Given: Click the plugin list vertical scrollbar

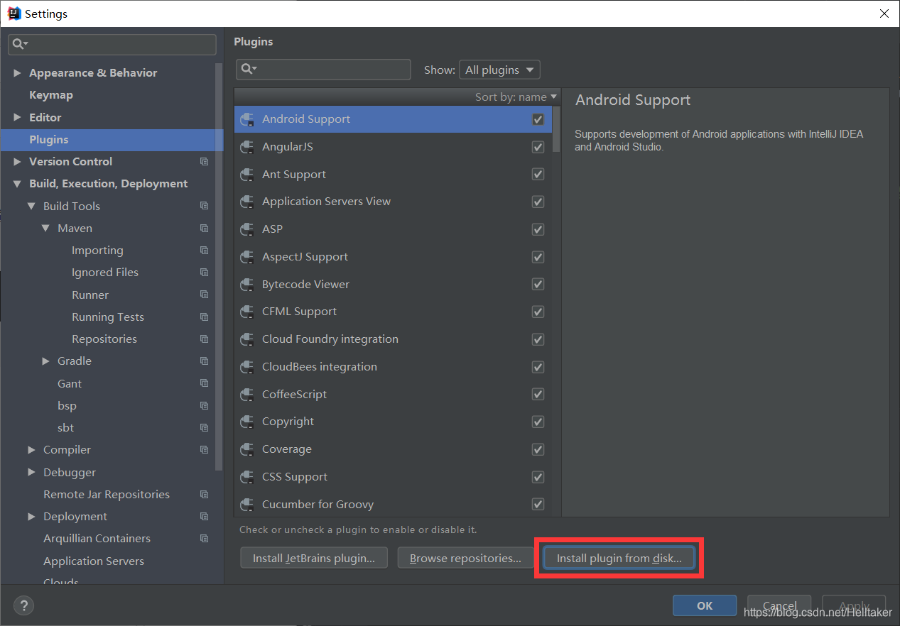Looking at the screenshot, I should pyautogui.click(x=557, y=128).
